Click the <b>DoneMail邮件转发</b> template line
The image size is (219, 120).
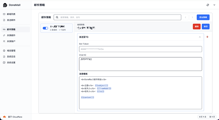[94, 80]
